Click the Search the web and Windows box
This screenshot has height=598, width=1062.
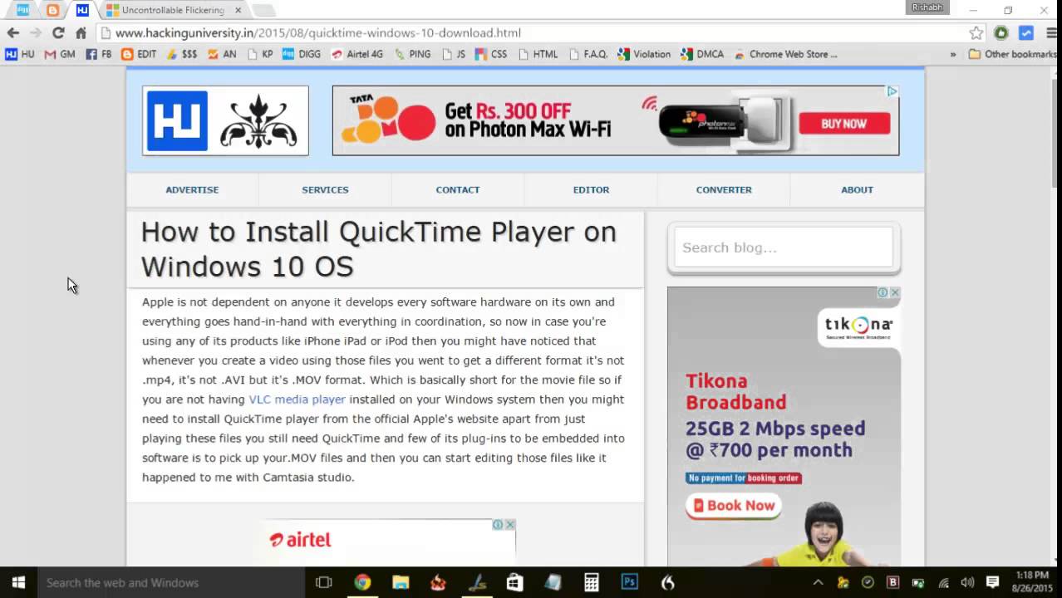(170, 583)
